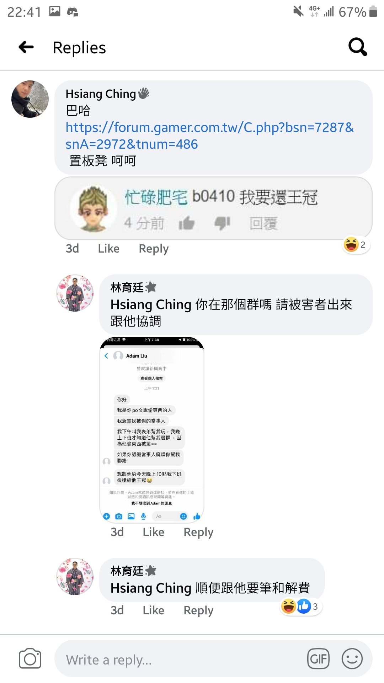This screenshot has height=683, width=384.
Task: Like 林育廷's reply with the chat screenshot
Action: pyautogui.click(x=153, y=532)
